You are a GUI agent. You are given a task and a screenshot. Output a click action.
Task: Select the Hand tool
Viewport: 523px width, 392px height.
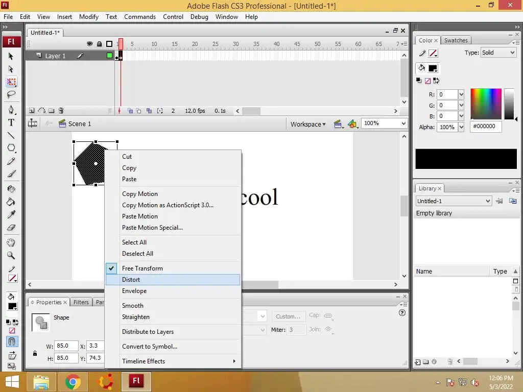point(11,242)
